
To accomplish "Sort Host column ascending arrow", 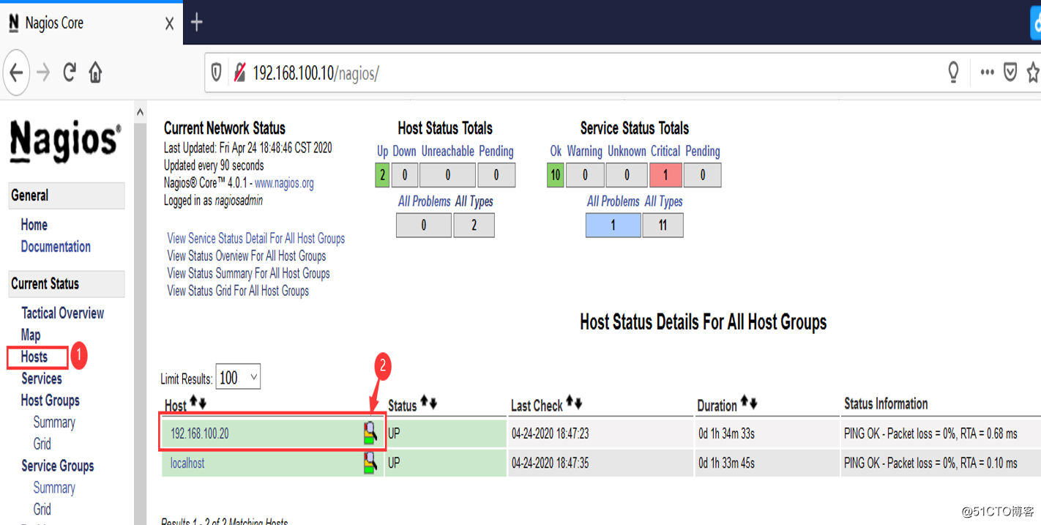I will [194, 403].
